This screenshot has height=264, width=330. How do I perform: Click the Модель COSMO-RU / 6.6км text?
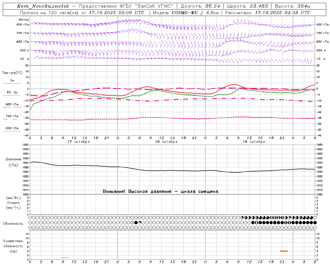pos(186,13)
